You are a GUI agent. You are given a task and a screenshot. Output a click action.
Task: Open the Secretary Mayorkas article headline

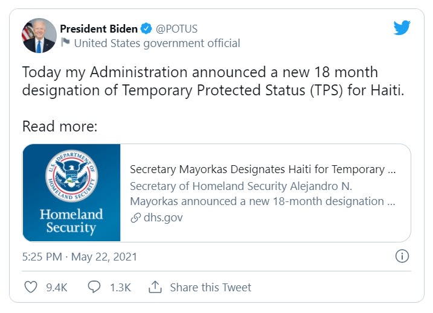click(x=263, y=169)
